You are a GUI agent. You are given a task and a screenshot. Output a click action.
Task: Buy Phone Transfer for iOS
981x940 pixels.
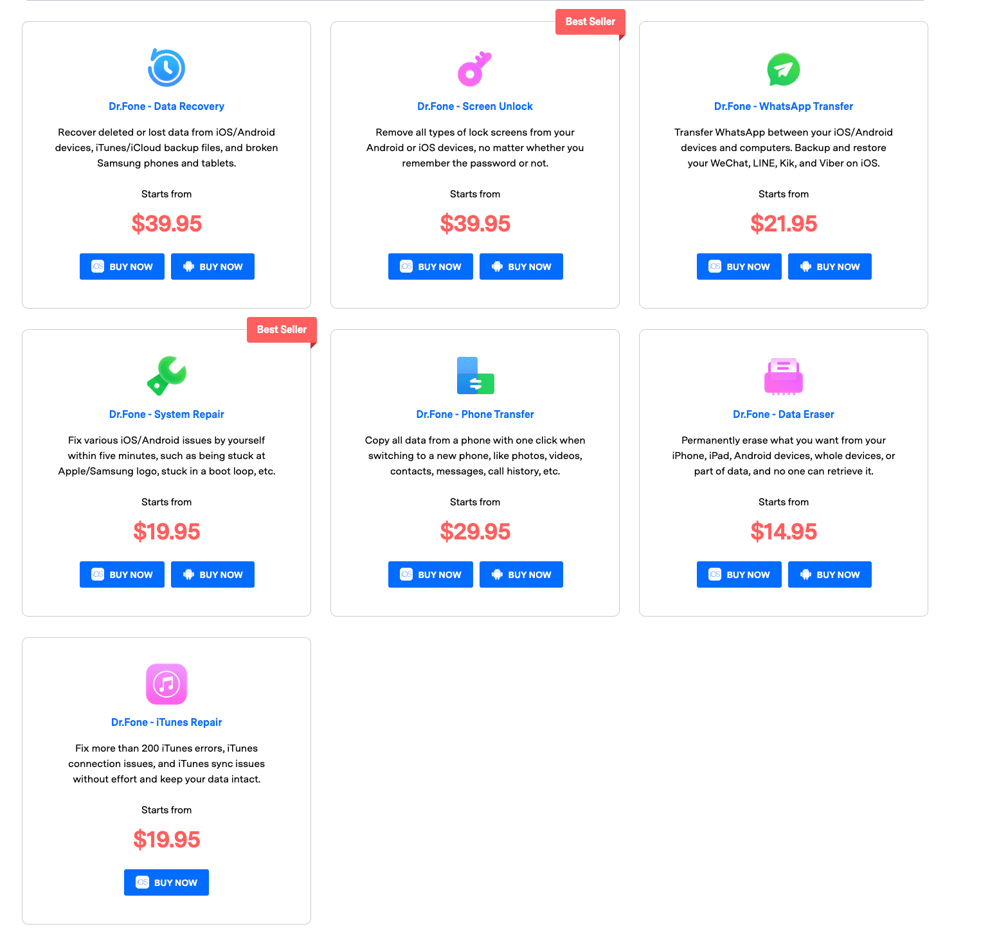[431, 575]
